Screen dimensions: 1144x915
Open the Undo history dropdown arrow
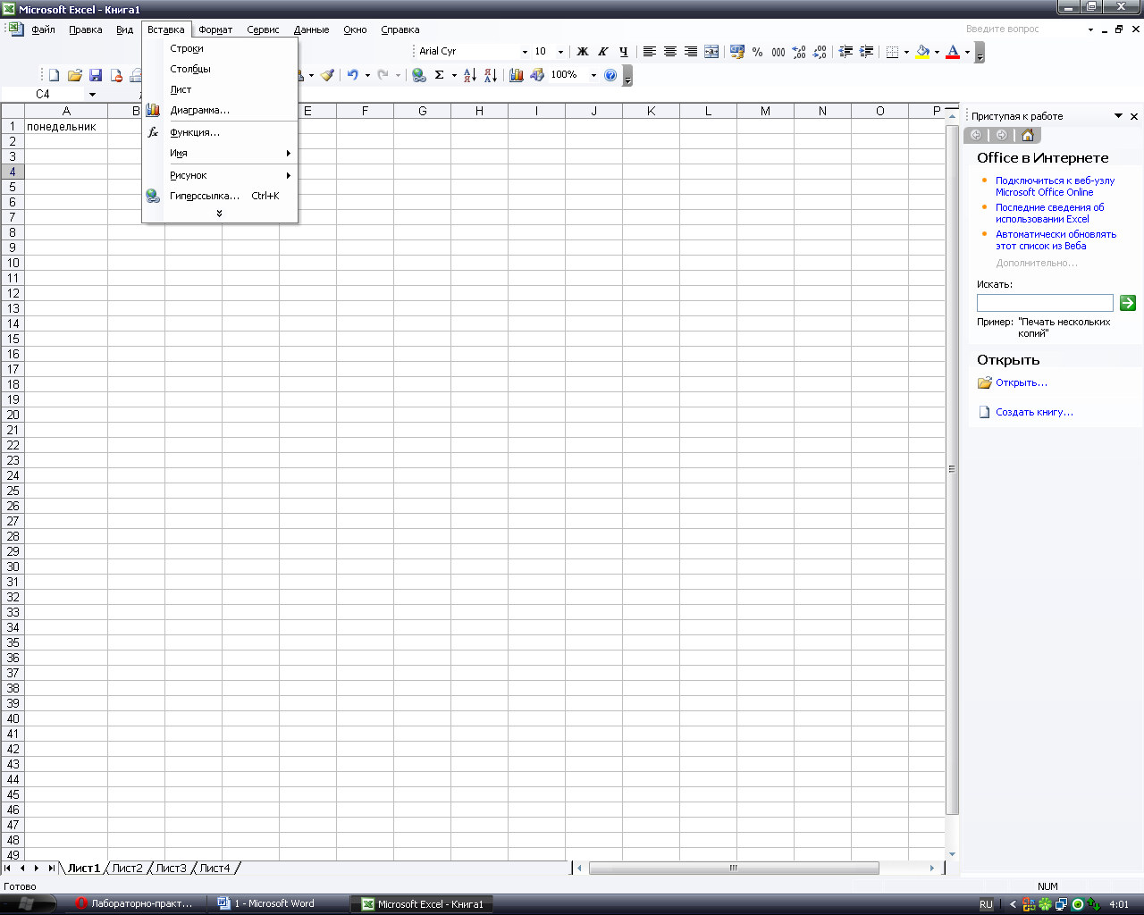point(367,76)
